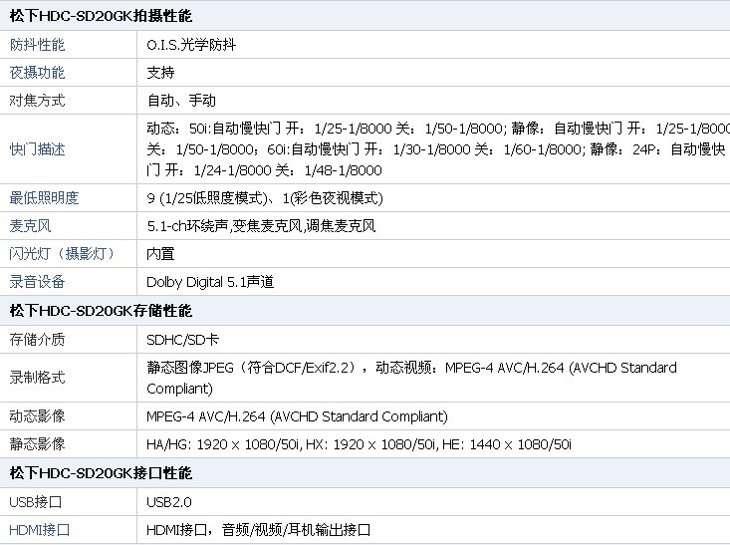Screen dimensions: 730x545
Task: Select the 录制格式 label
Action: pos(37,378)
